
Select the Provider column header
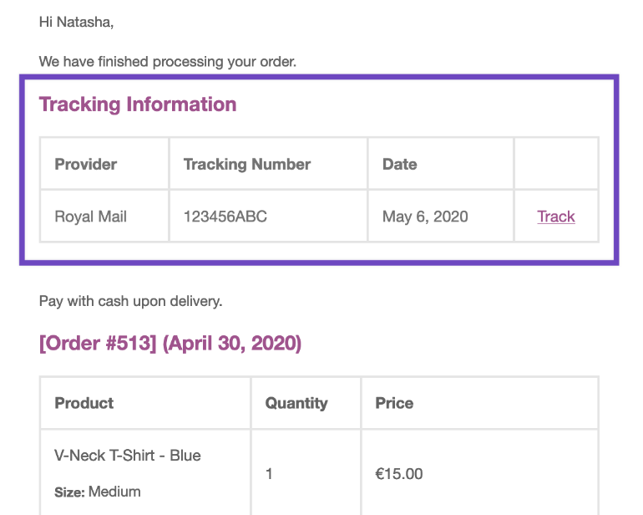86,164
